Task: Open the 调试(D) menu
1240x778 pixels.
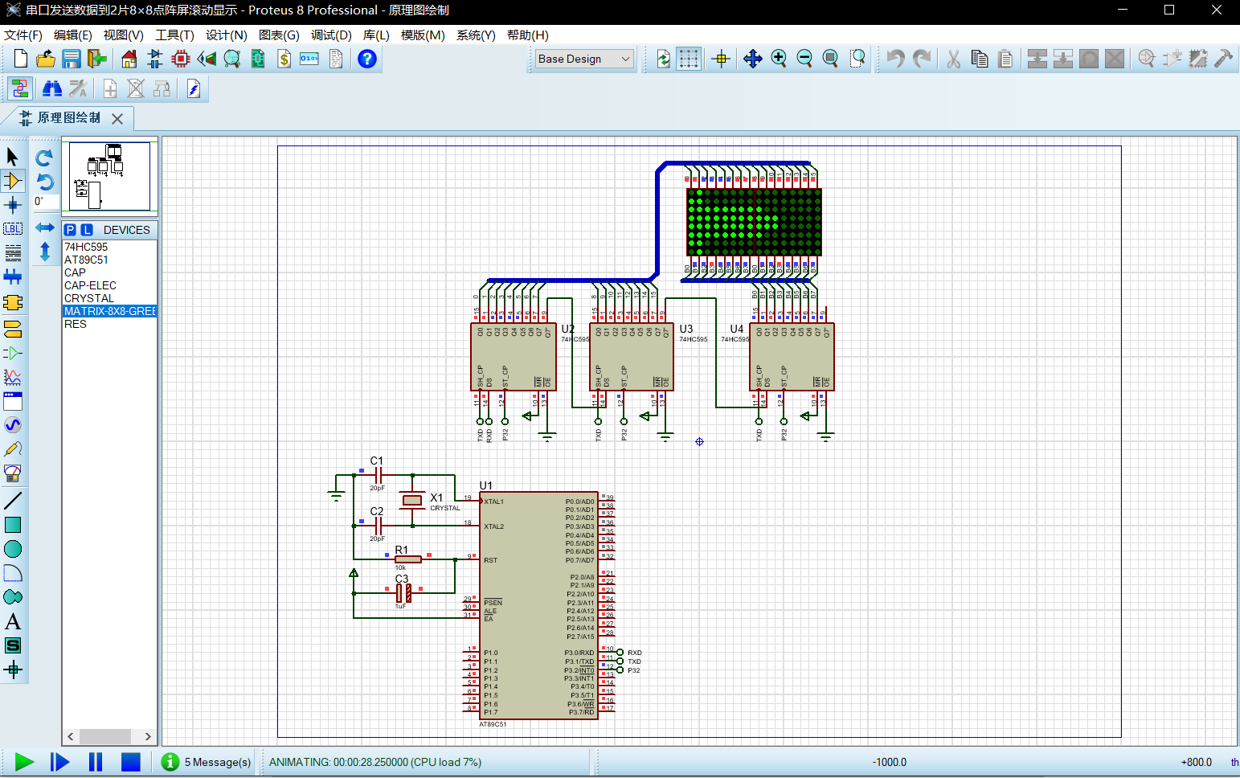Action: [x=331, y=35]
